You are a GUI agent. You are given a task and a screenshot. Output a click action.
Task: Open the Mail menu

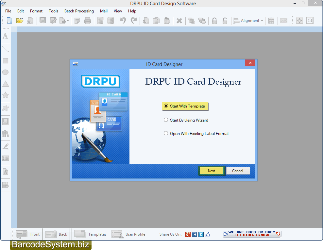point(104,11)
